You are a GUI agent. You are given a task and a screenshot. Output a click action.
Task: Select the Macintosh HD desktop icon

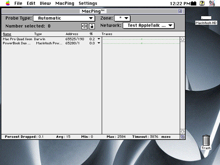click(x=206, y=18)
